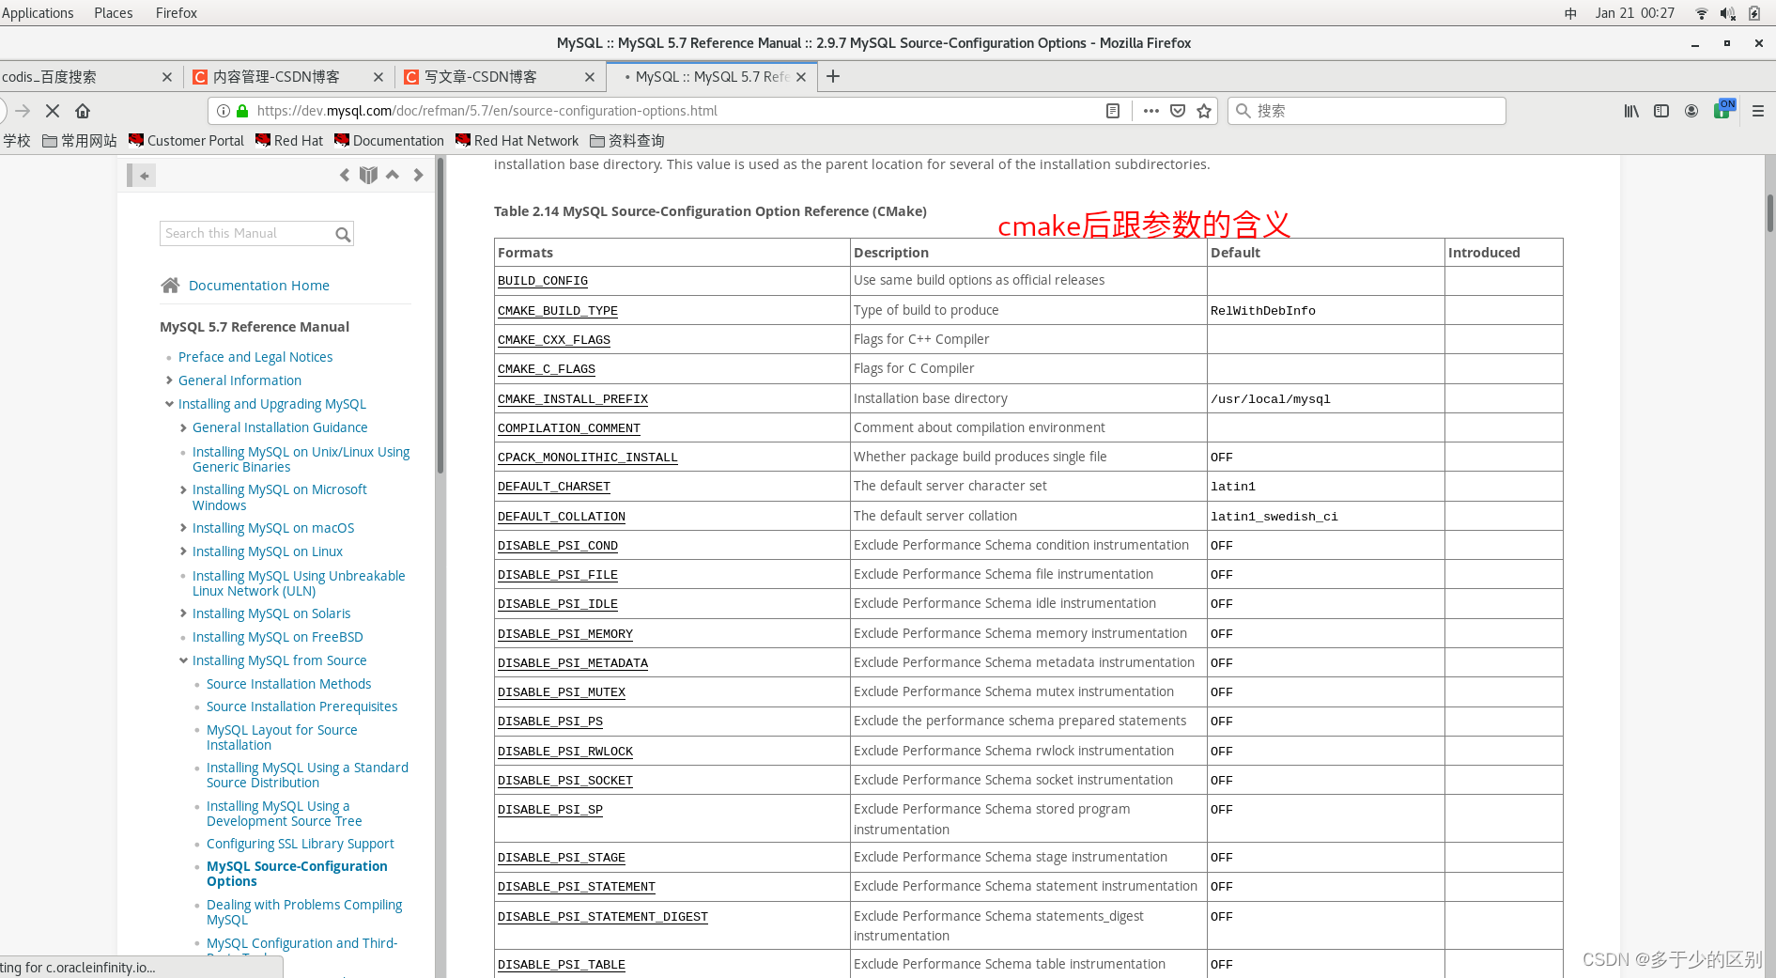Open the clock showing Jan 21 00:27
The width and height of the screenshot is (1776, 978).
[x=1634, y=13]
